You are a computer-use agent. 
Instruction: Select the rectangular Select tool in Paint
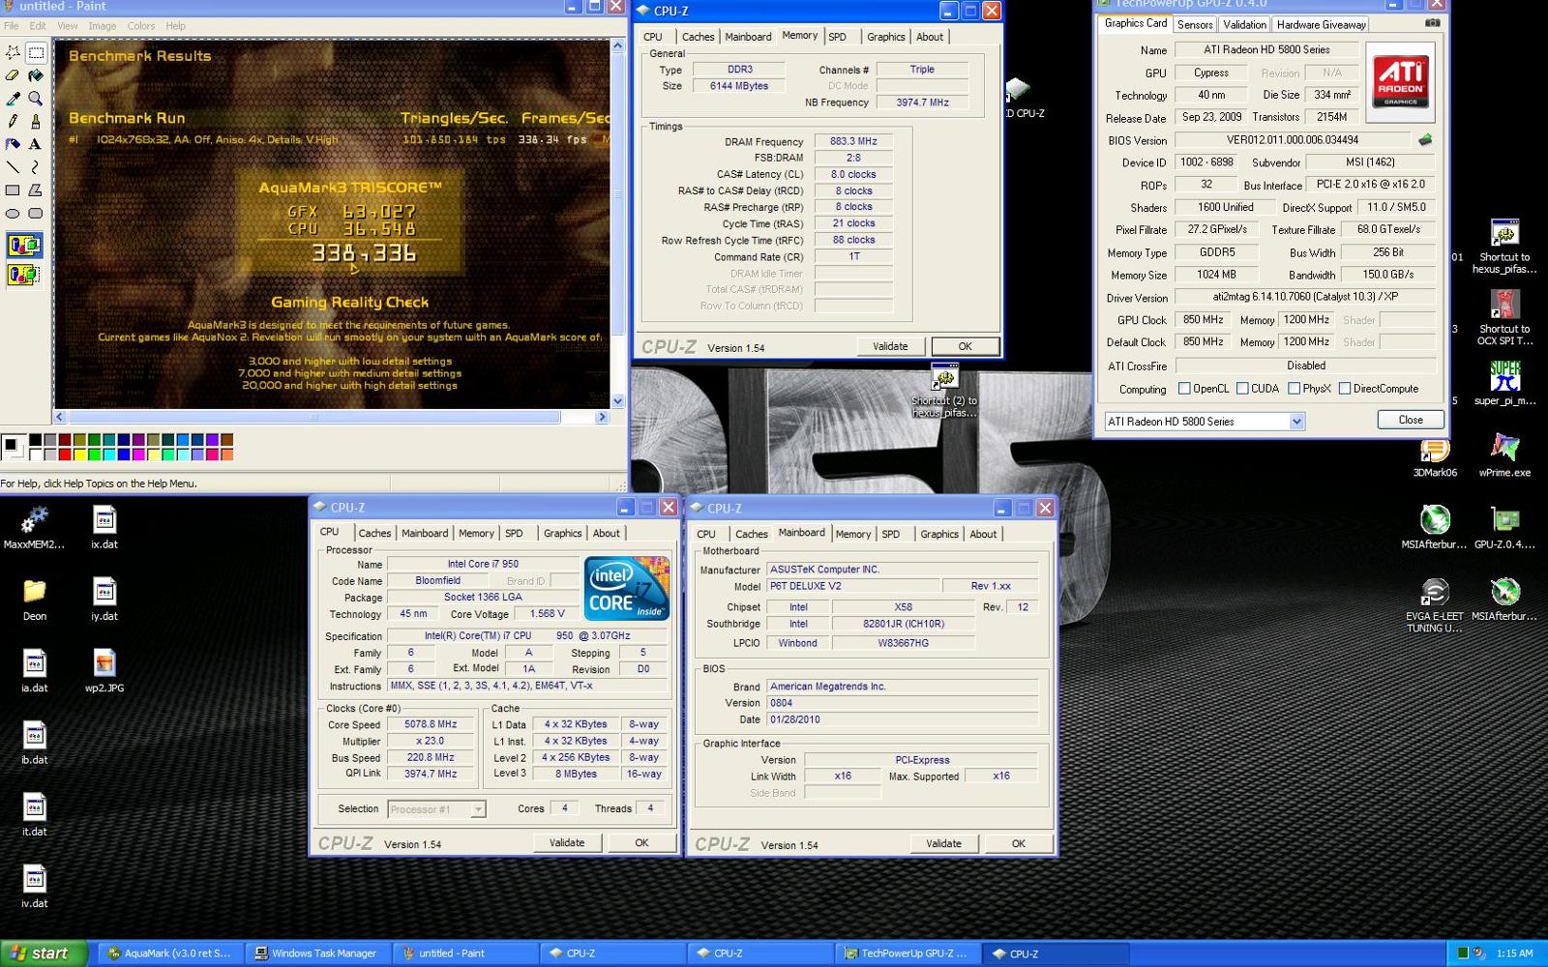click(36, 52)
